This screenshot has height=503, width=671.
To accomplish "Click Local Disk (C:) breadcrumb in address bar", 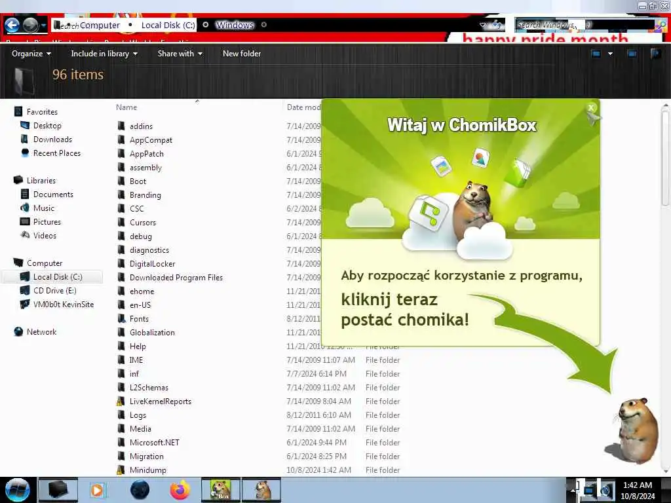I will (x=168, y=26).
